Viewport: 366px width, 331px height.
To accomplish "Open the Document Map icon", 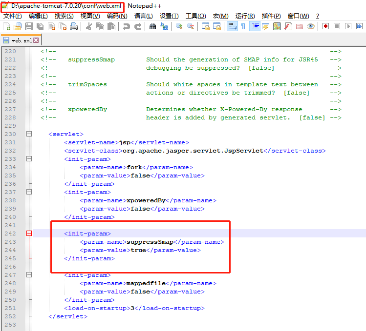I will pyautogui.click(x=277, y=26).
